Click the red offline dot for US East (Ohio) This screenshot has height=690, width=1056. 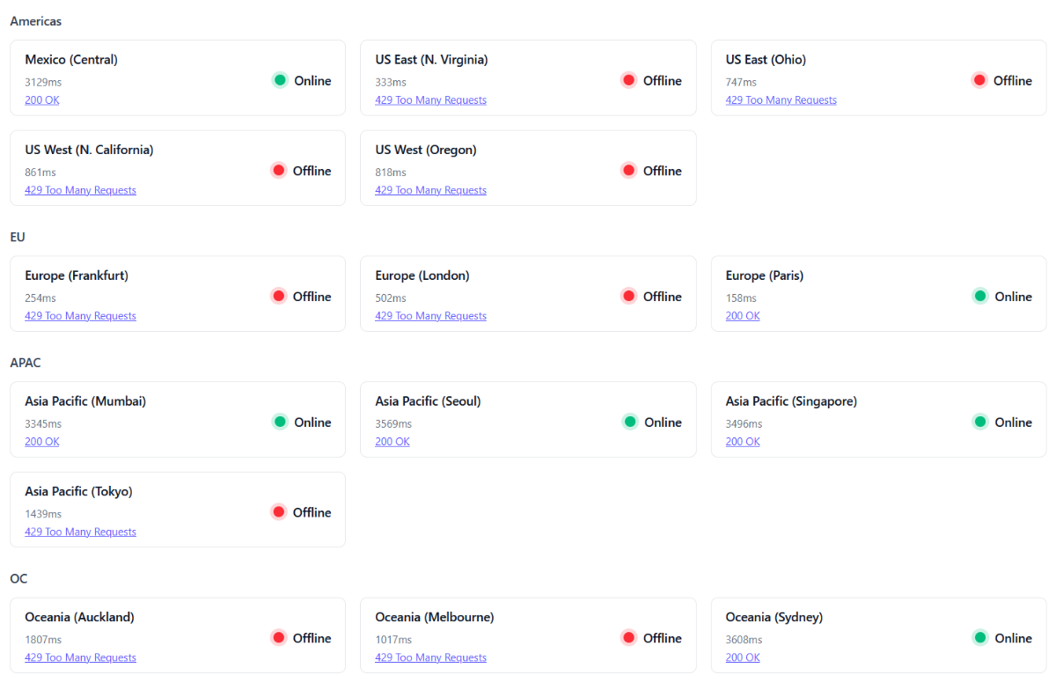point(979,80)
